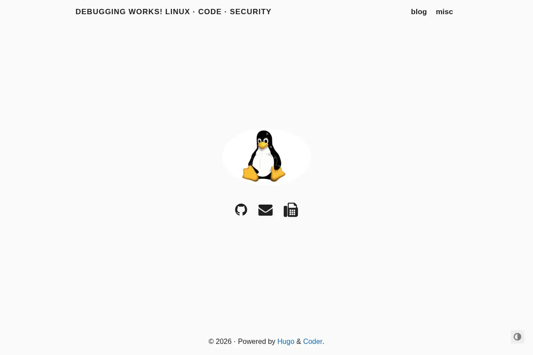
Task: Follow the Hugo link in footer
Action: [x=286, y=341]
